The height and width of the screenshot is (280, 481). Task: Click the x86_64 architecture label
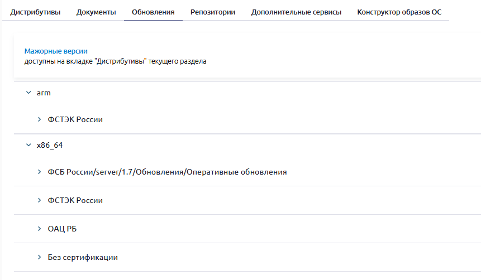coord(50,145)
